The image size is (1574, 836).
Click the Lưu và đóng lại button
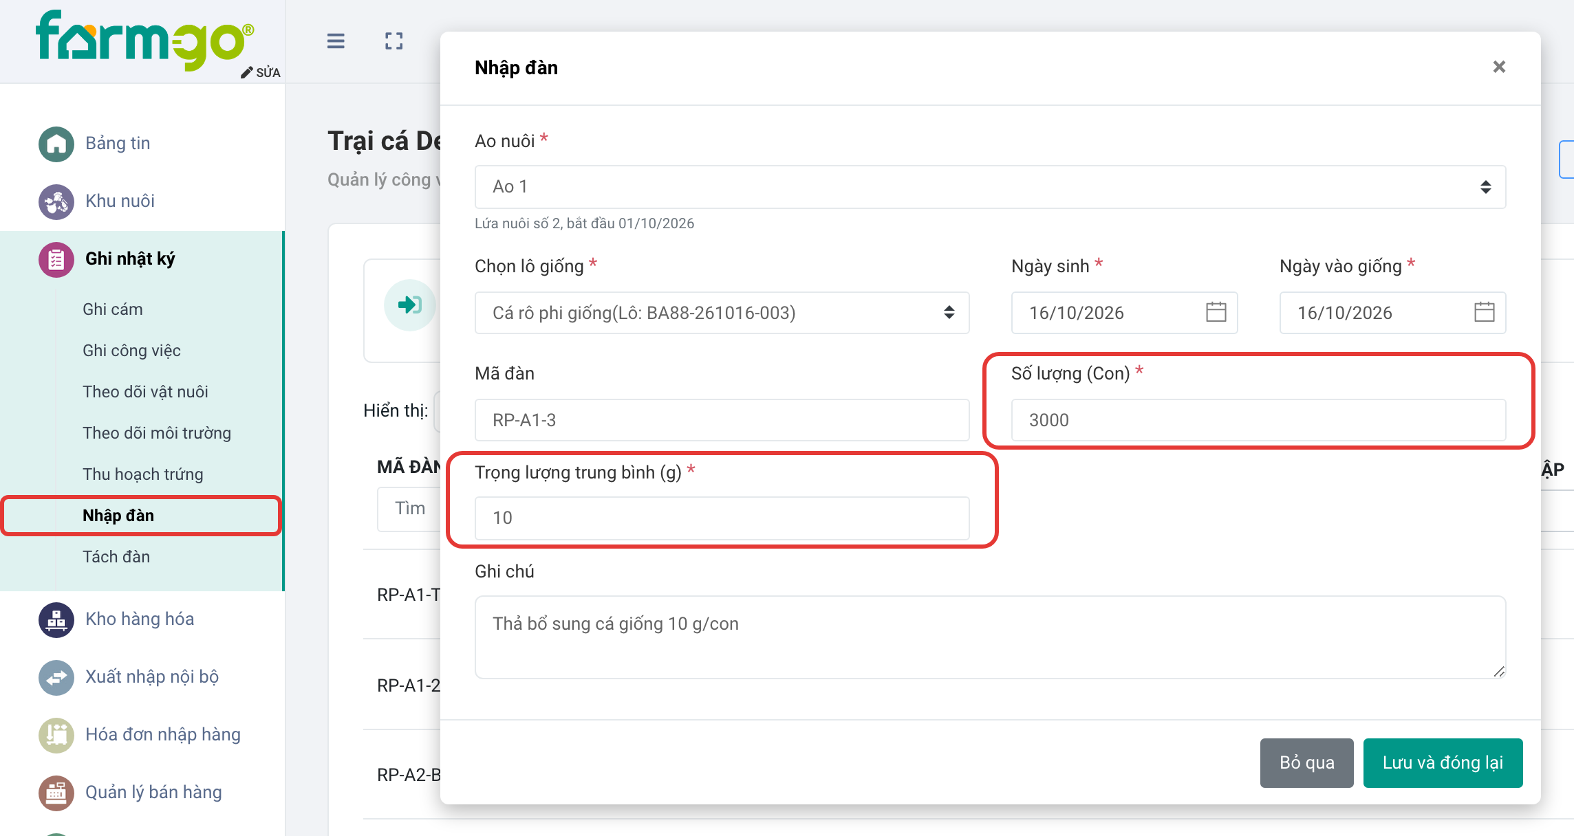pyautogui.click(x=1443, y=762)
